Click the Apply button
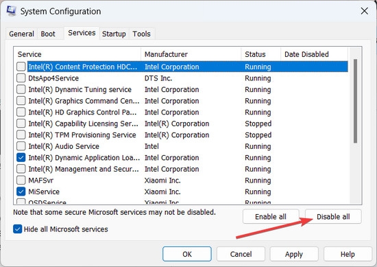Viewport: 377px width, 267px height. click(294, 254)
